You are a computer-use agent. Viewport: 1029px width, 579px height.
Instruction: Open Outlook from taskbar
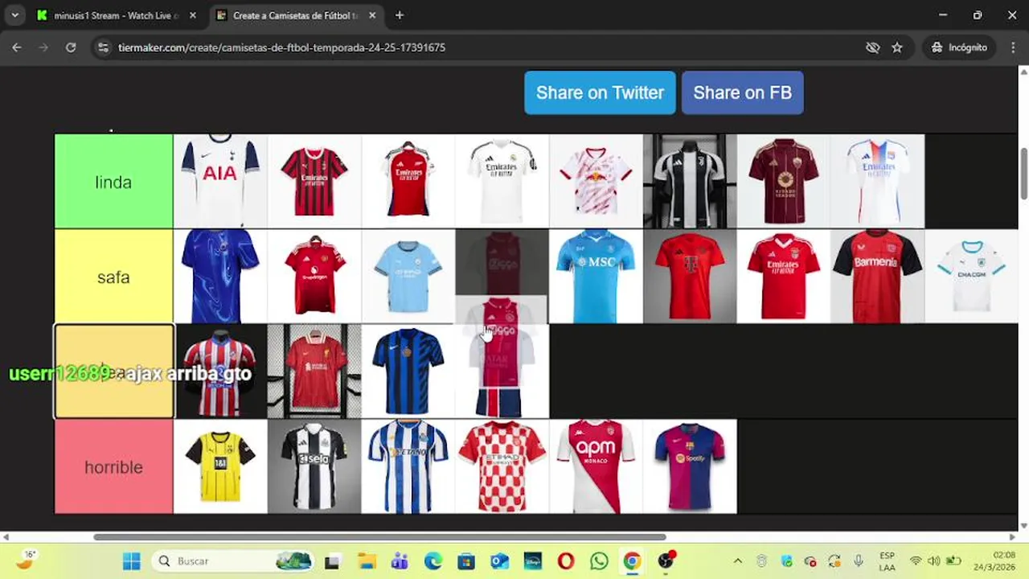click(x=499, y=561)
